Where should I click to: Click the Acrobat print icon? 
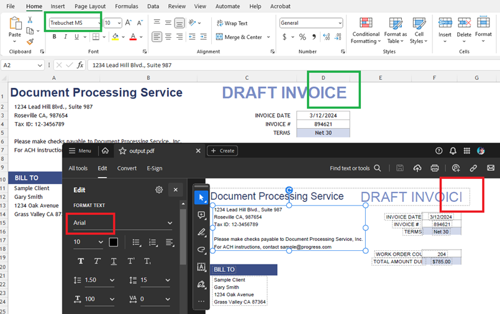pyautogui.click(x=435, y=168)
